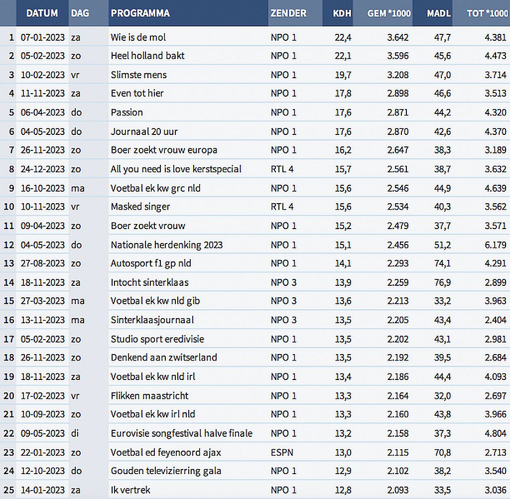This screenshot has height=499, width=510.
Task: Click rank number 25
Action: point(9,490)
